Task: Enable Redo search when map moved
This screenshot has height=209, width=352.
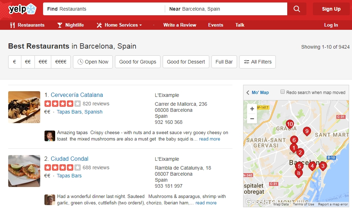Action: (x=283, y=92)
